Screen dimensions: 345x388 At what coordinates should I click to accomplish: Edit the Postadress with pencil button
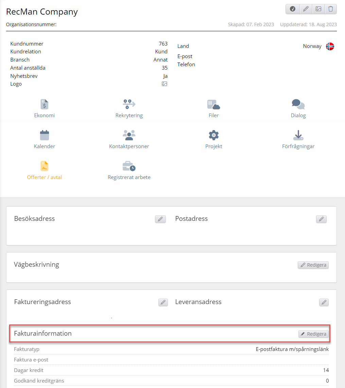tap(321, 219)
